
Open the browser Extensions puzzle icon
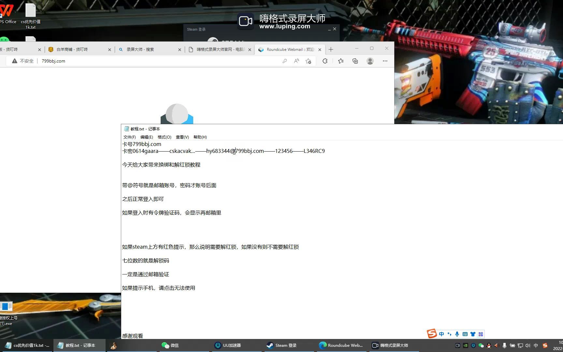(325, 61)
